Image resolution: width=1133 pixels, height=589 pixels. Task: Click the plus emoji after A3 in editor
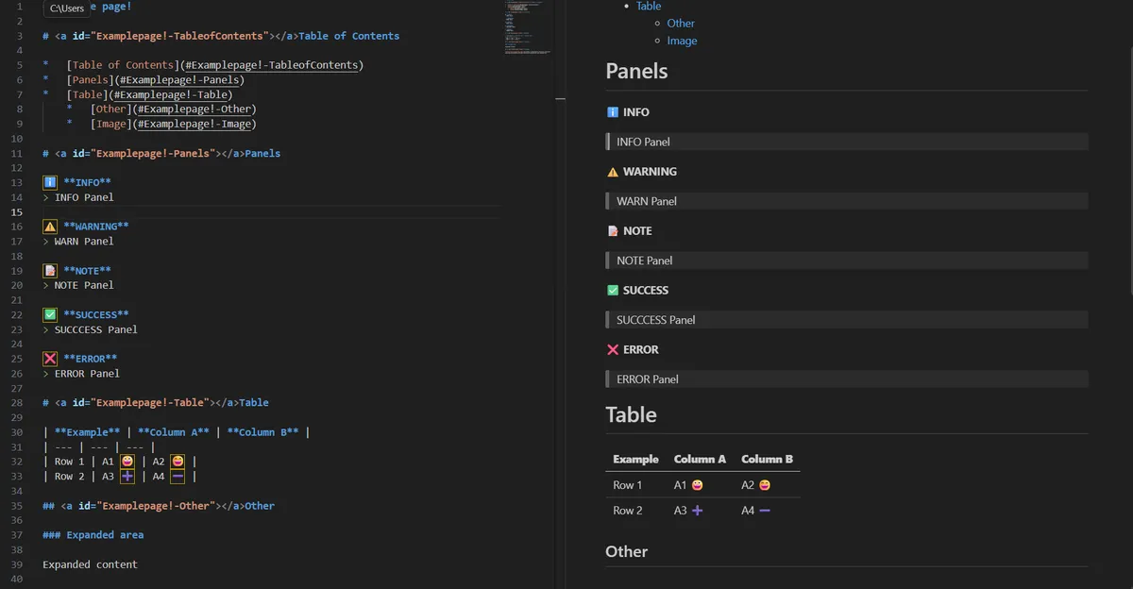tap(127, 477)
